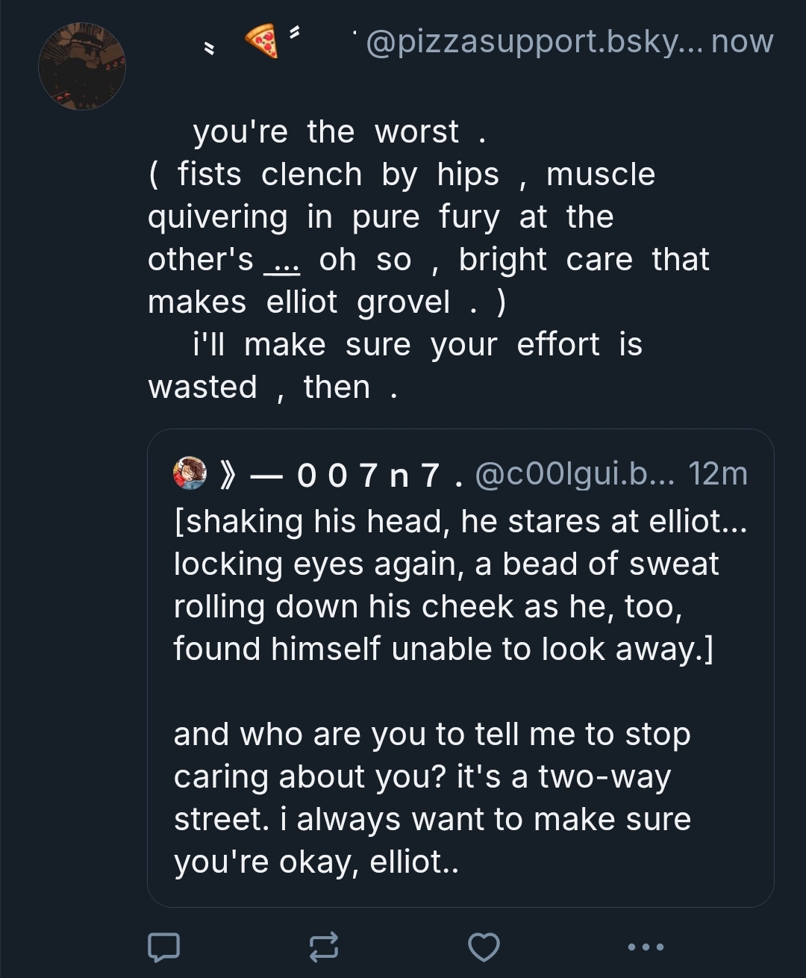The width and height of the screenshot is (806, 978).
Task: Reply to the pizzasupport post
Action: [163, 947]
